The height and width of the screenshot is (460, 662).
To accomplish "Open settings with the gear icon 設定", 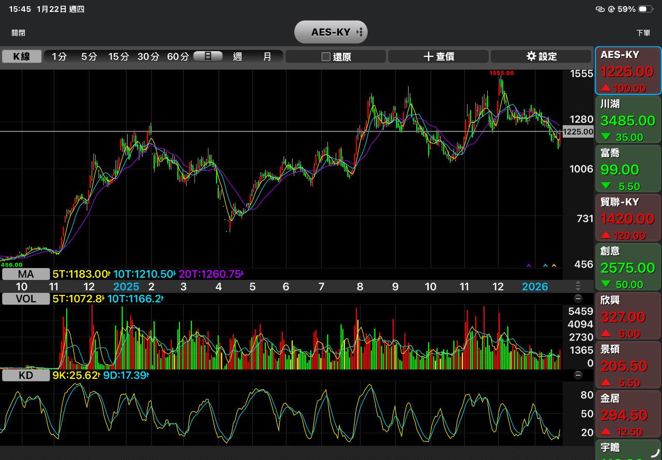I will tap(541, 56).
